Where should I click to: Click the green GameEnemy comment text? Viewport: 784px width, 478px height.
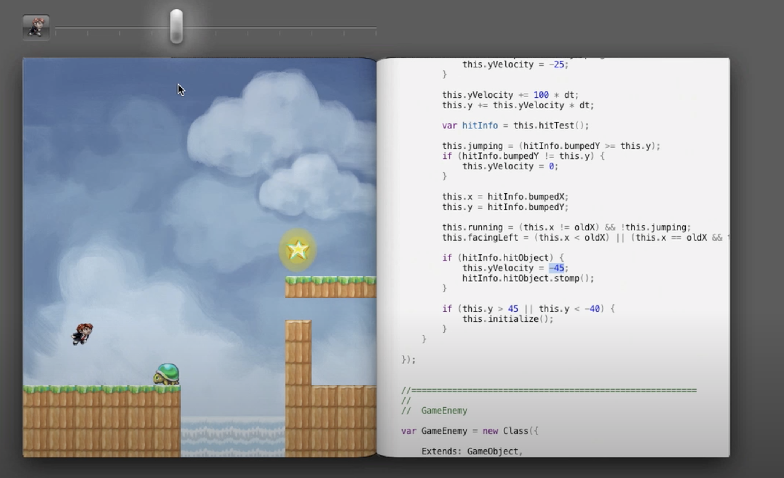pyautogui.click(x=444, y=411)
